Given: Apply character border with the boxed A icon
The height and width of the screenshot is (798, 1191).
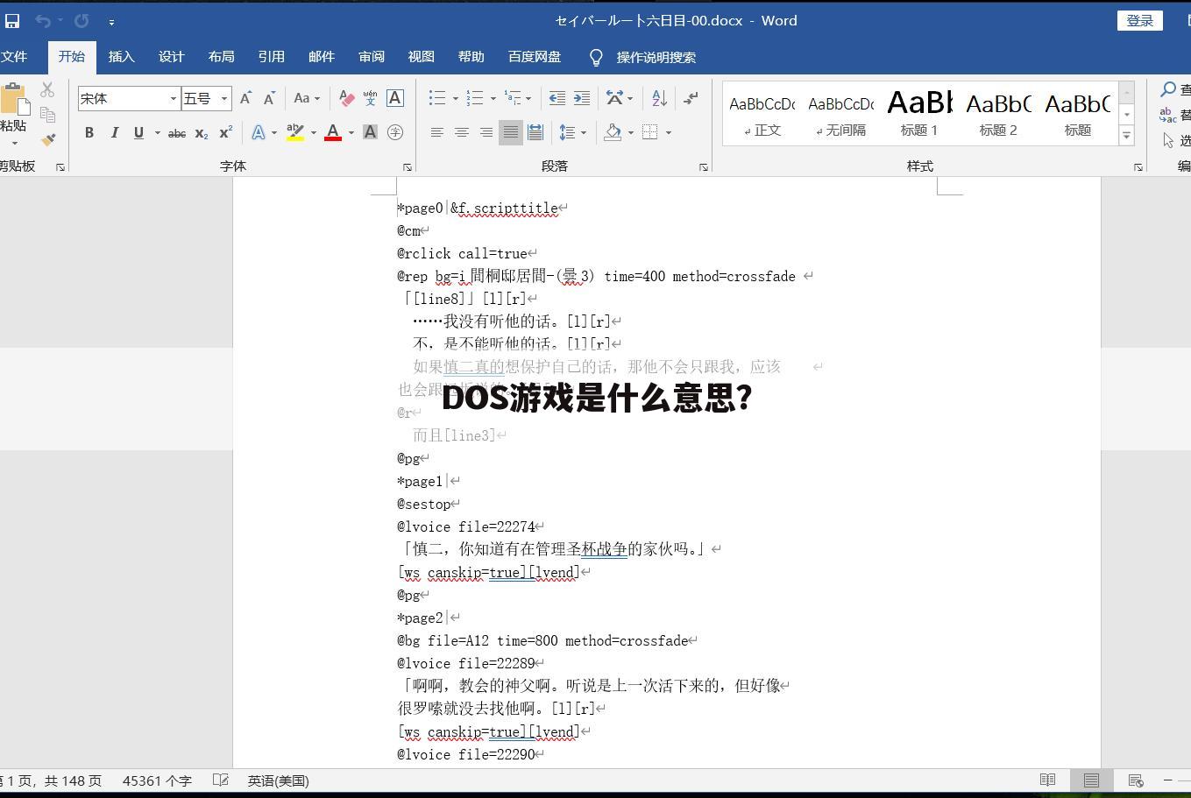Looking at the screenshot, I should point(394,99).
